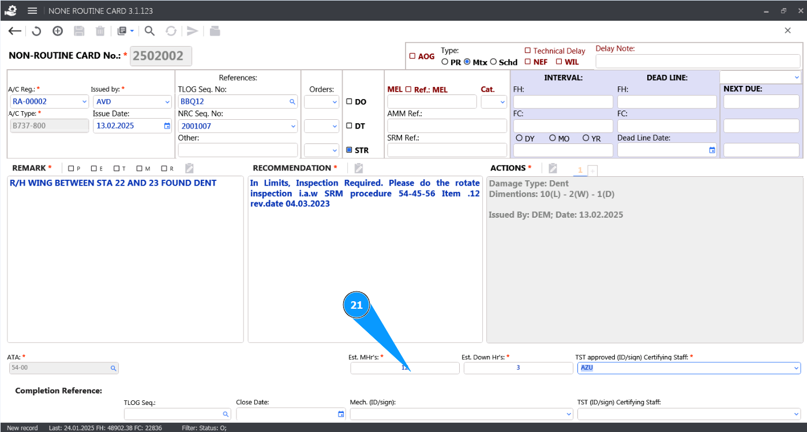Screen dimensions: 807x432
Task: Open the list view dropdown button in toolbar
Action: tap(125, 31)
